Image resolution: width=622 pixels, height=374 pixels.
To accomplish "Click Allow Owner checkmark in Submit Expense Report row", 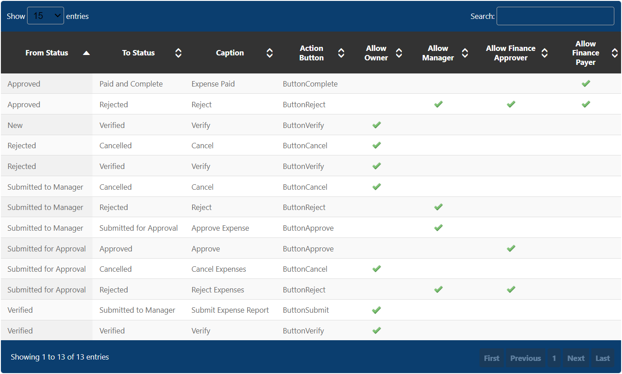I will 377,310.
